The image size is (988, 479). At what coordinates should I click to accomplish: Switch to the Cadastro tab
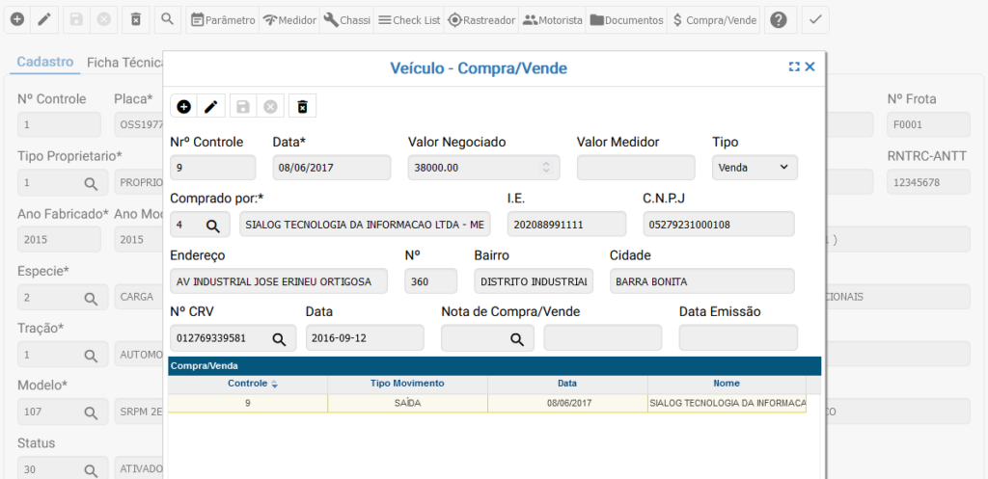[x=45, y=62]
